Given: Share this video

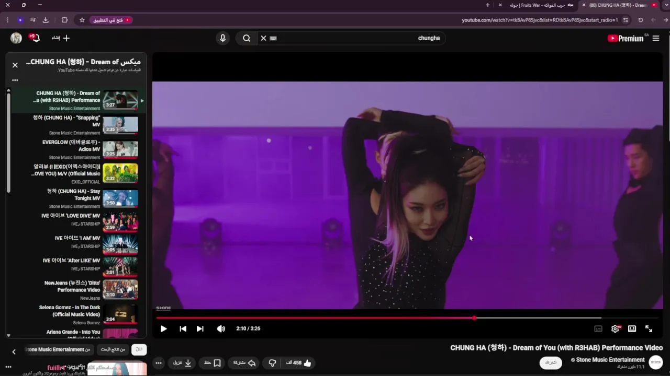Looking at the screenshot, I should [243, 363].
